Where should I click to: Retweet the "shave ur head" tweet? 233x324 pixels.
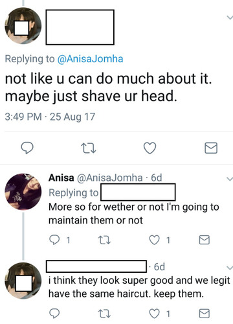(x=88, y=148)
